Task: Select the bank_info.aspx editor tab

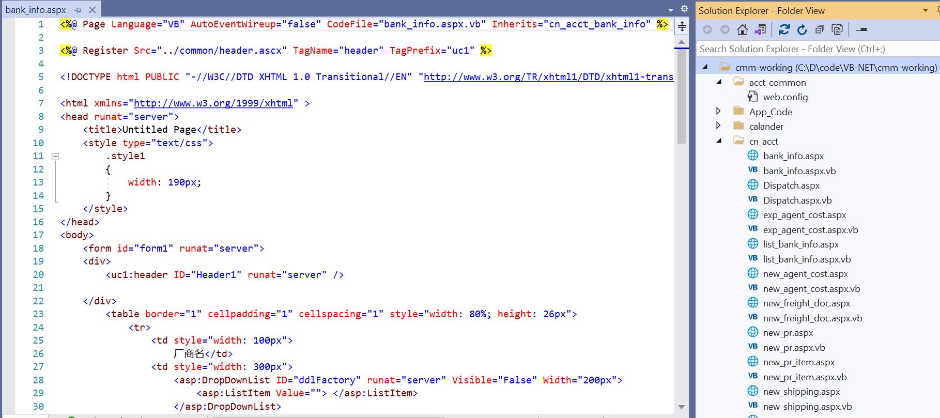Action: (36, 10)
